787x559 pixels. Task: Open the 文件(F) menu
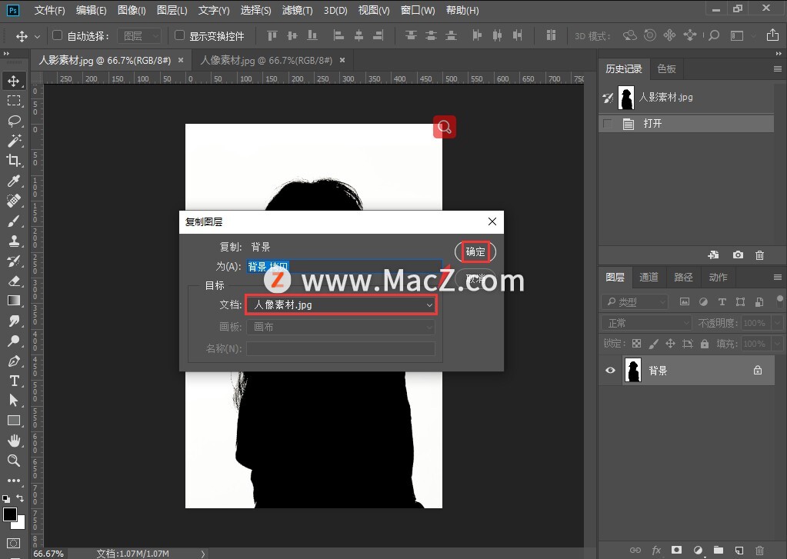click(49, 10)
